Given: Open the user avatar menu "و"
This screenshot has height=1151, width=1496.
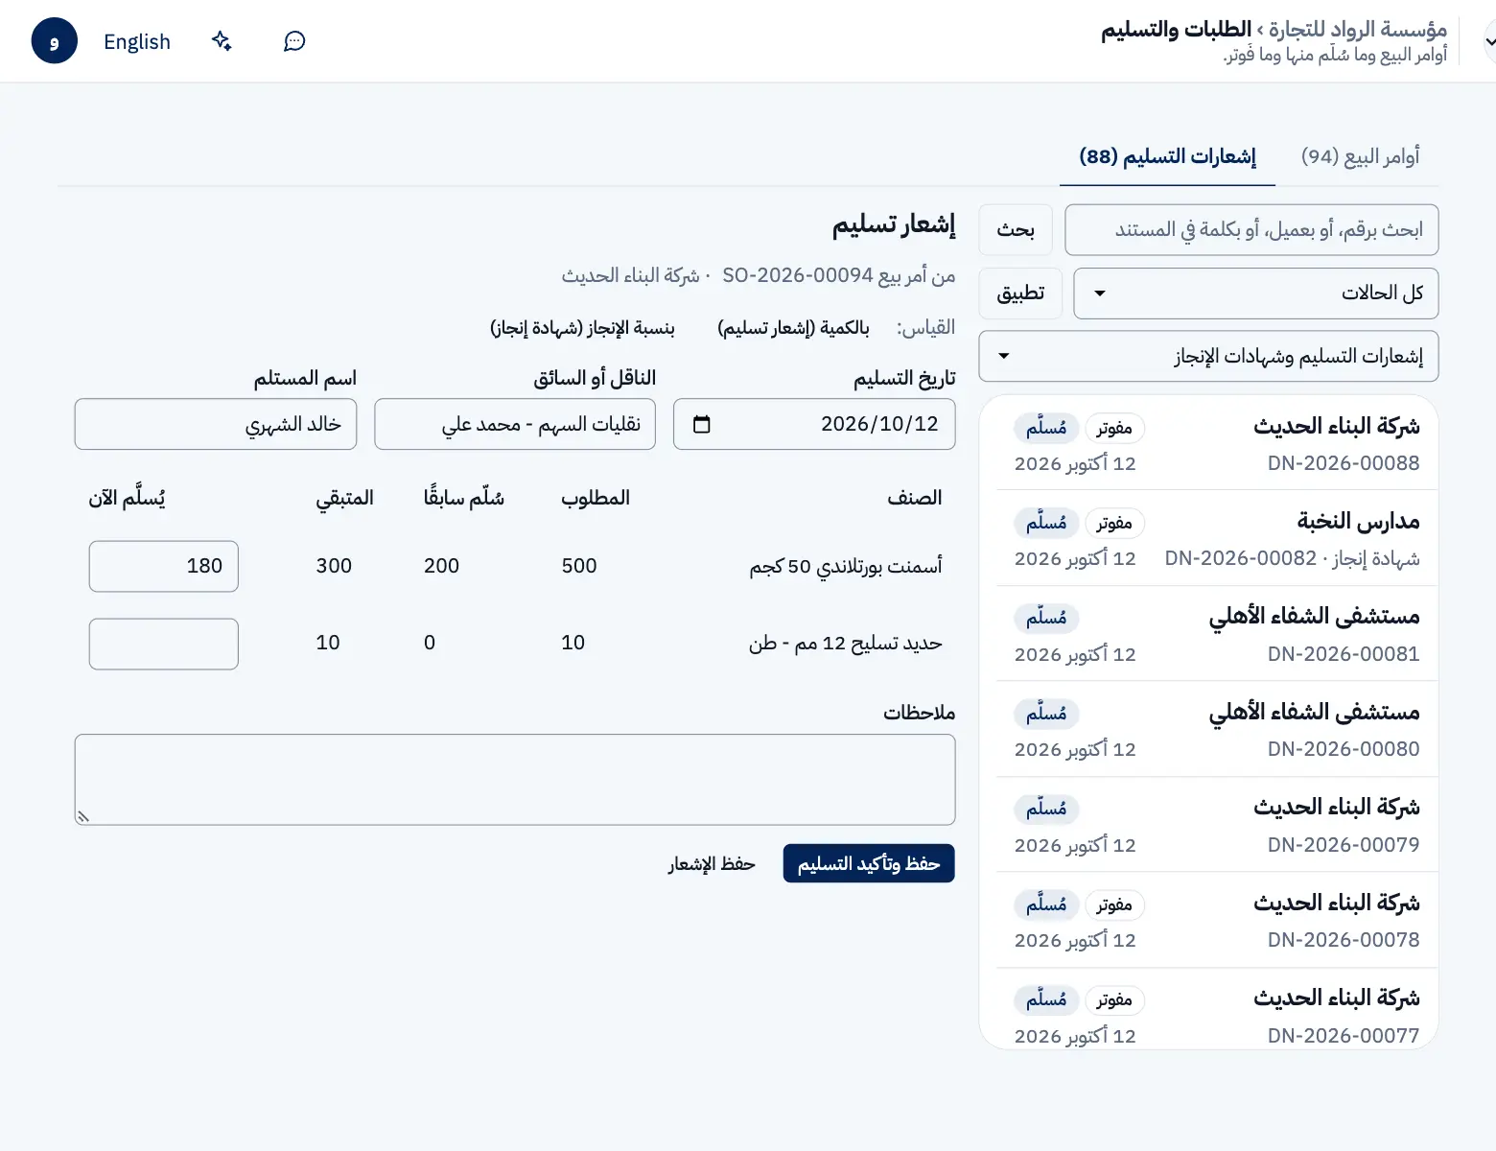Looking at the screenshot, I should tap(55, 41).
